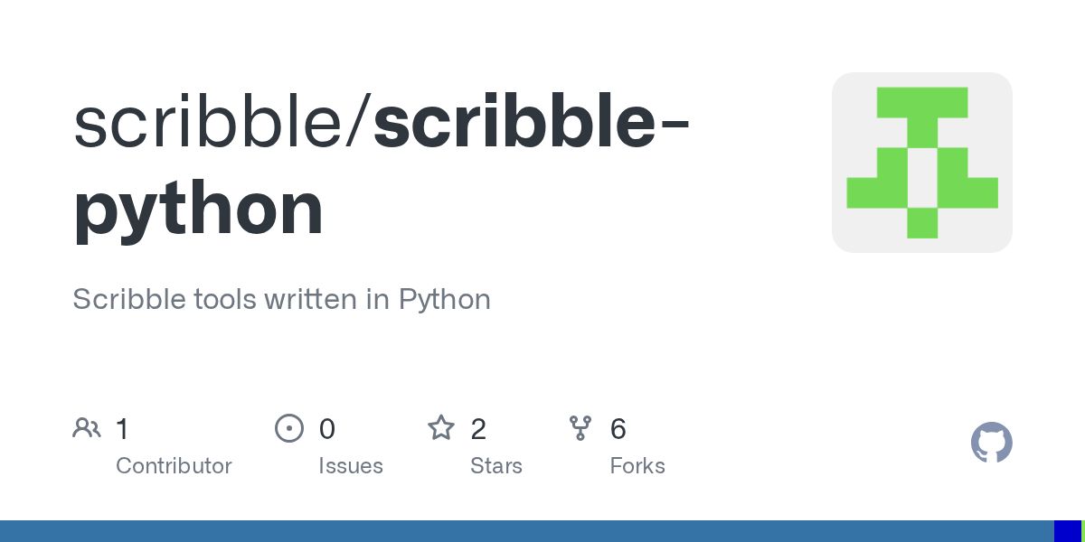Click the Issues circle-dot icon

click(289, 428)
